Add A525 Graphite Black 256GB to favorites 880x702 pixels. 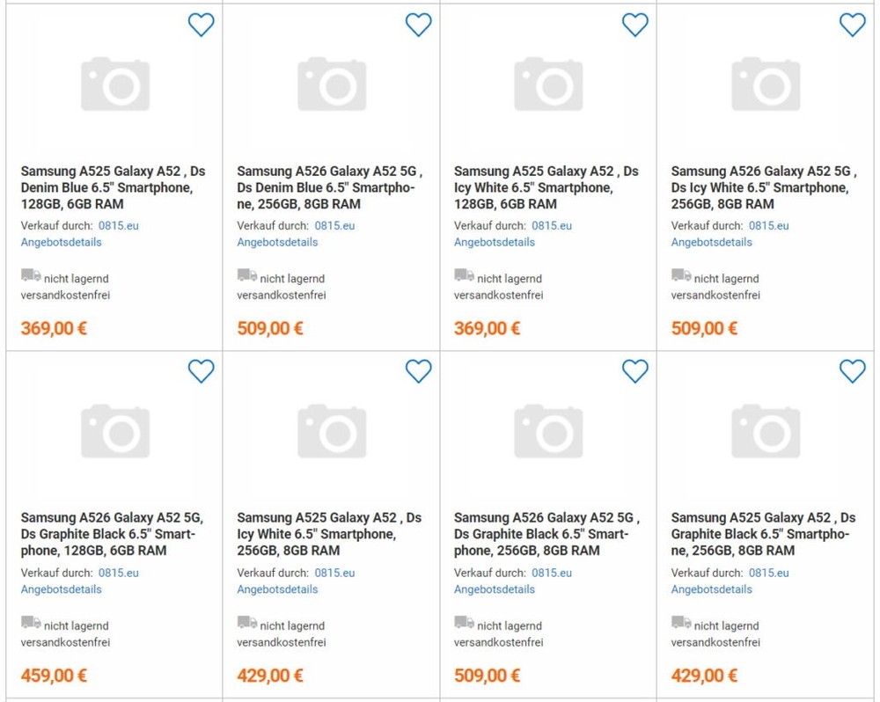(852, 372)
